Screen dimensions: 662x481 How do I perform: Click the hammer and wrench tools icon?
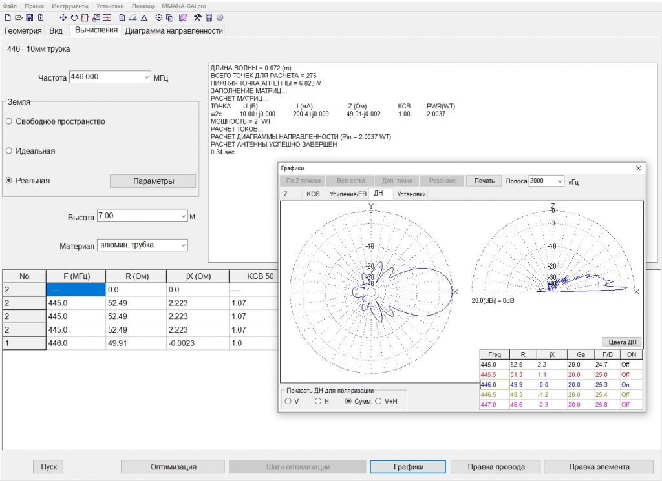click(198, 17)
